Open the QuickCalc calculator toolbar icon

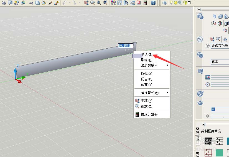pos(145,3)
